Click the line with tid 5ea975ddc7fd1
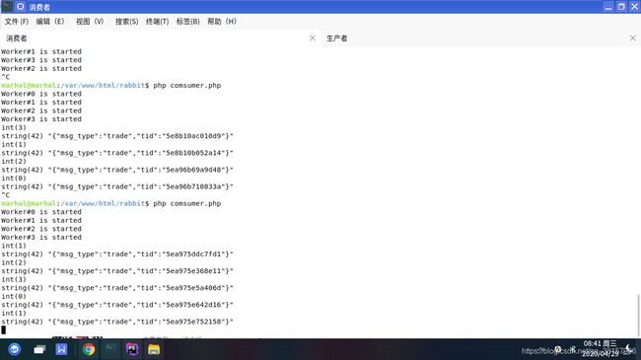641x360 pixels. [117, 254]
